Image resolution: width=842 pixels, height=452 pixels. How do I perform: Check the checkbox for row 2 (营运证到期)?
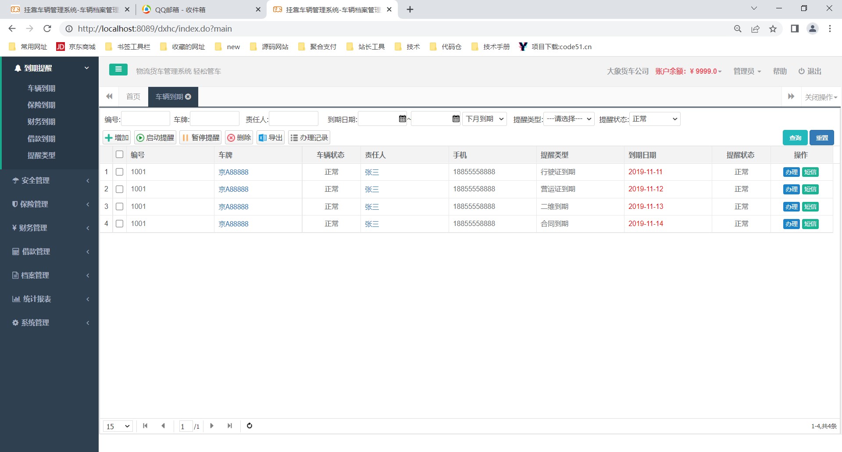pyautogui.click(x=119, y=189)
